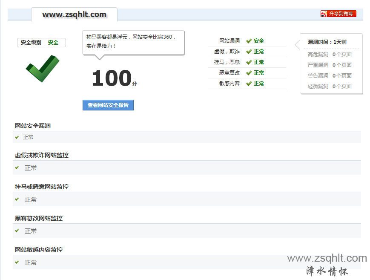Select 挂马或恶意网站监控 section heading
This screenshot has width=370, height=280.
(42, 187)
